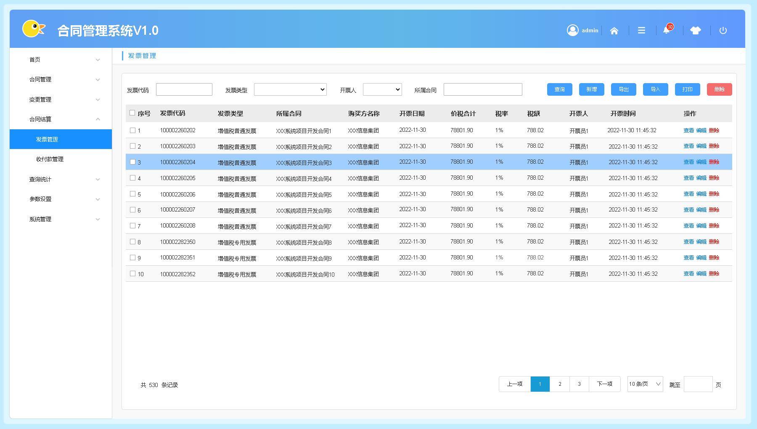Open the hamburger menu icon
This screenshot has height=429, width=757.
pyautogui.click(x=641, y=30)
